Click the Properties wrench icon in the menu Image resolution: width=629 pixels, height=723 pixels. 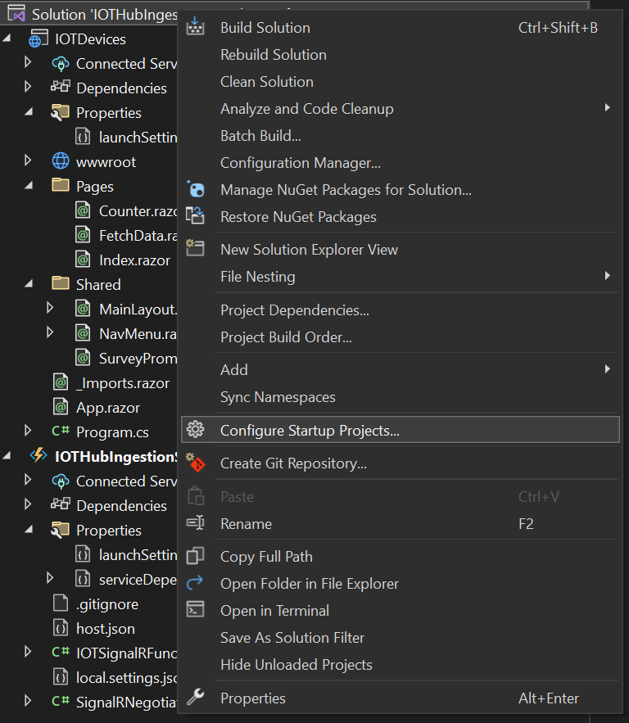(195, 697)
